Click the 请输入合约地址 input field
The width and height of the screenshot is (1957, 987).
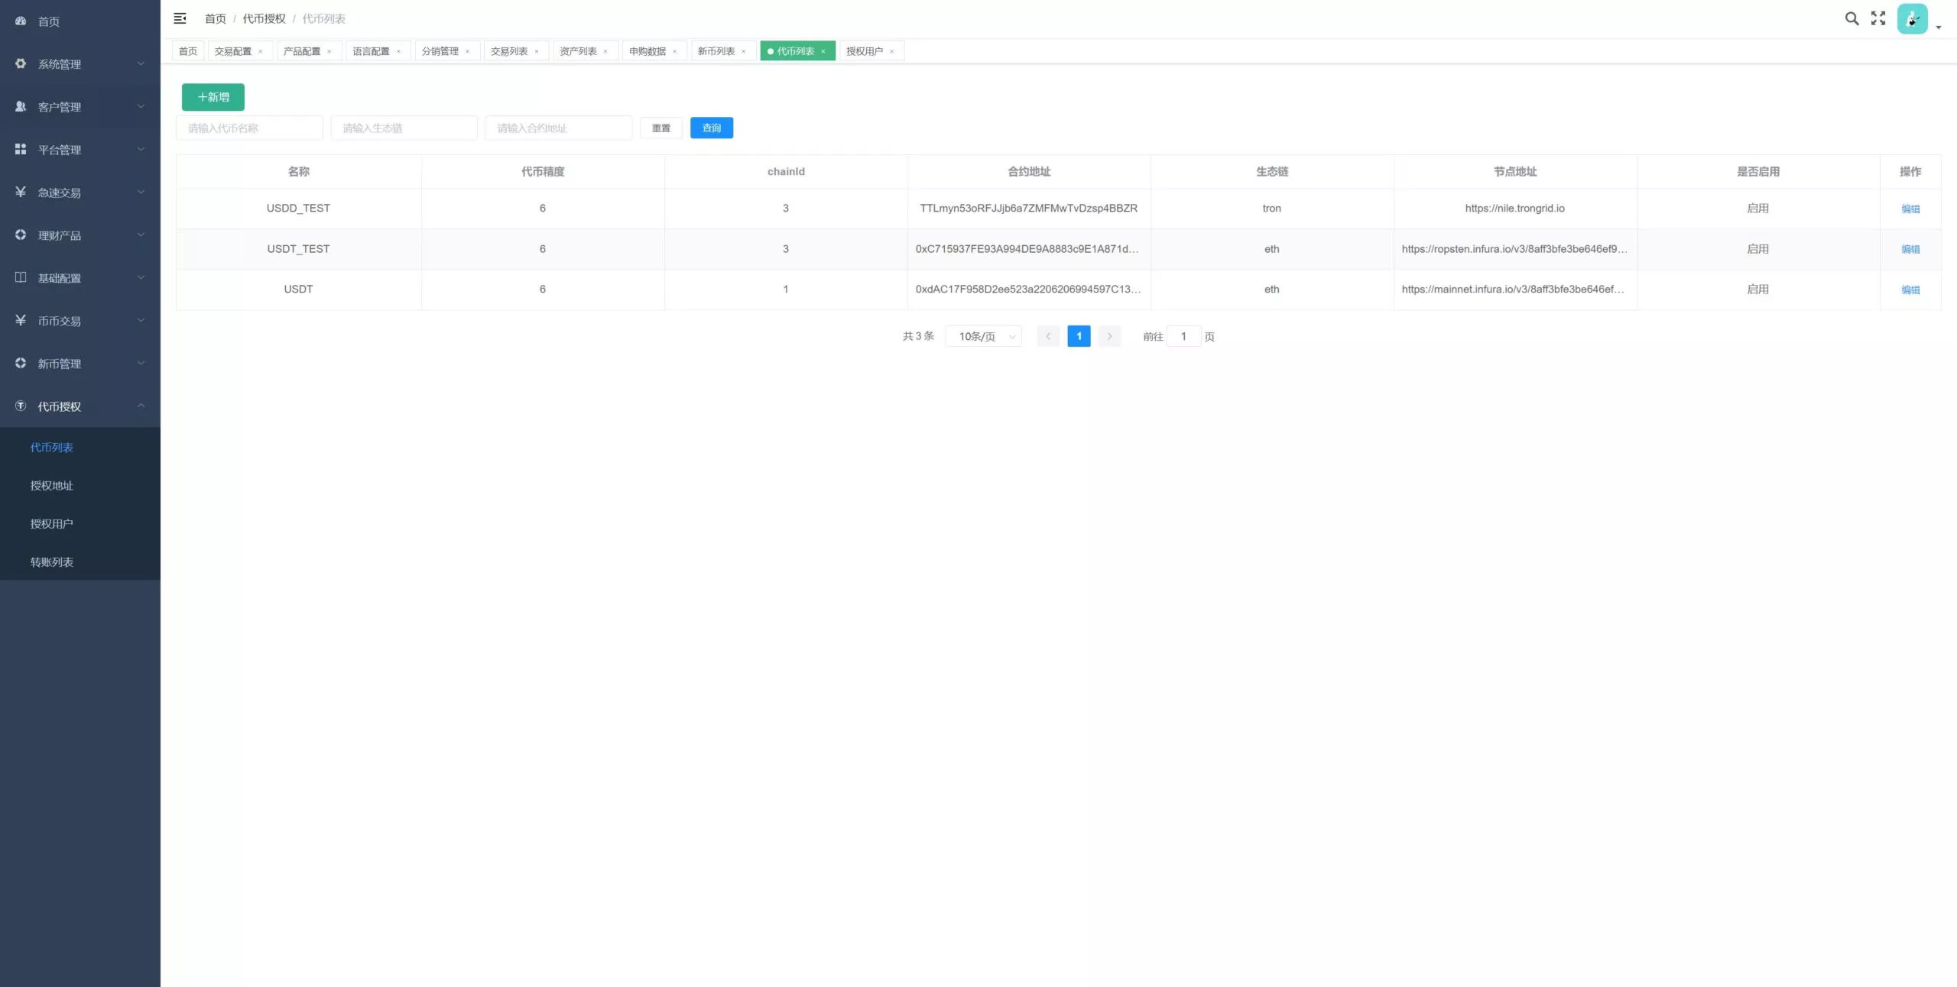click(x=558, y=128)
